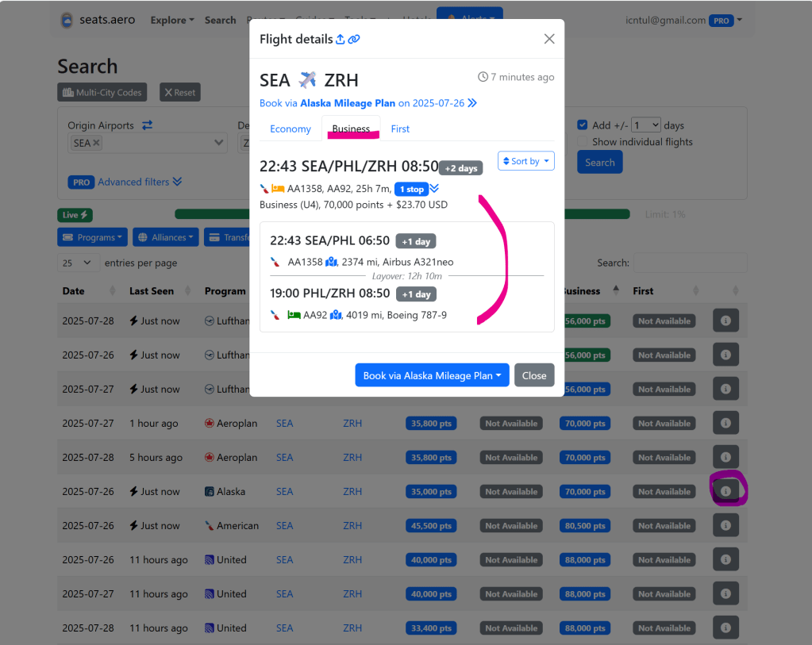Expand the Programs filter dropdown
This screenshot has width=812, height=645.
(x=91, y=237)
